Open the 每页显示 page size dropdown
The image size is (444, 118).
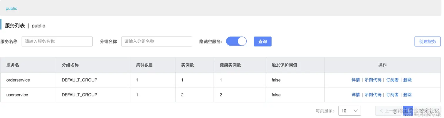pos(350,111)
